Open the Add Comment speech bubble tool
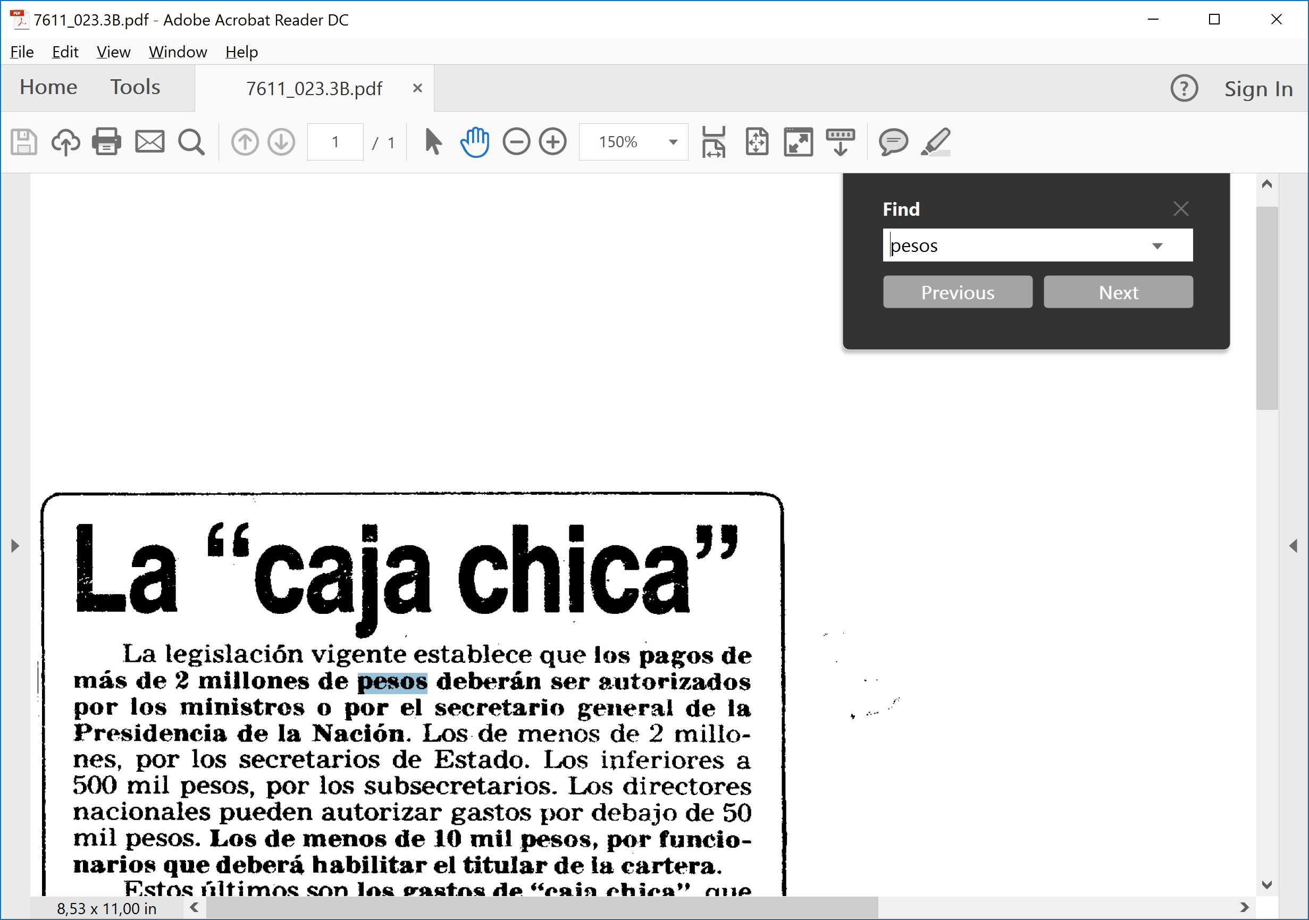This screenshot has height=920, width=1309. pyautogui.click(x=892, y=141)
